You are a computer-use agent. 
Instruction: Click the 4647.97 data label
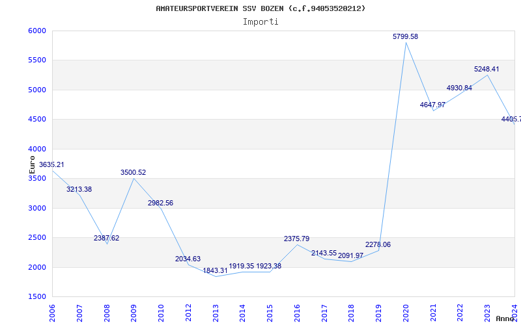point(432,105)
